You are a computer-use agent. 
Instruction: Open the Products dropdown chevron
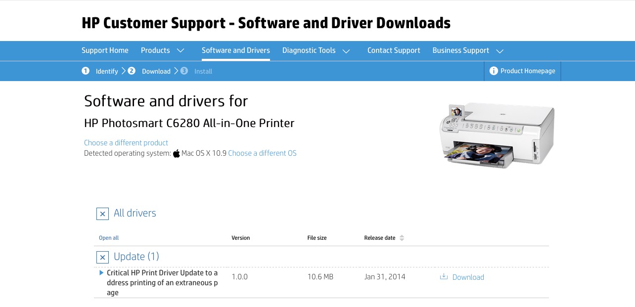click(x=181, y=50)
